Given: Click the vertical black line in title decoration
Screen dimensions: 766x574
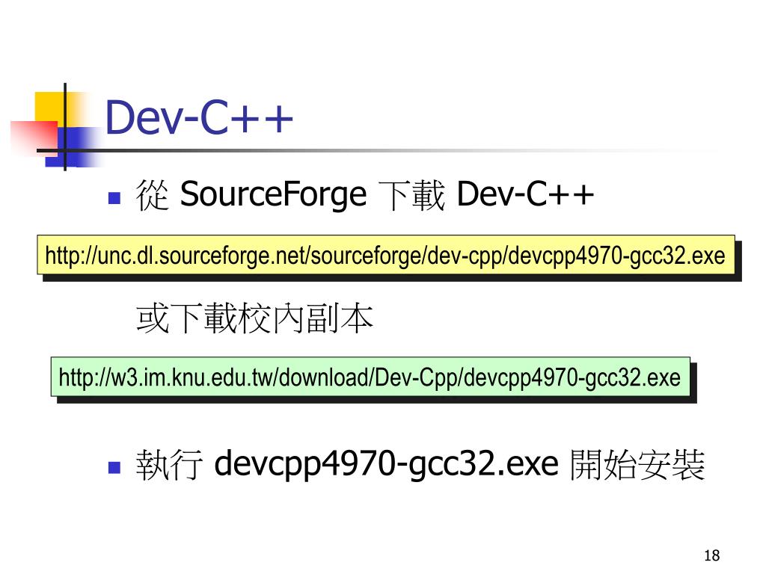Looking at the screenshot, I should pyautogui.click(x=65, y=127).
